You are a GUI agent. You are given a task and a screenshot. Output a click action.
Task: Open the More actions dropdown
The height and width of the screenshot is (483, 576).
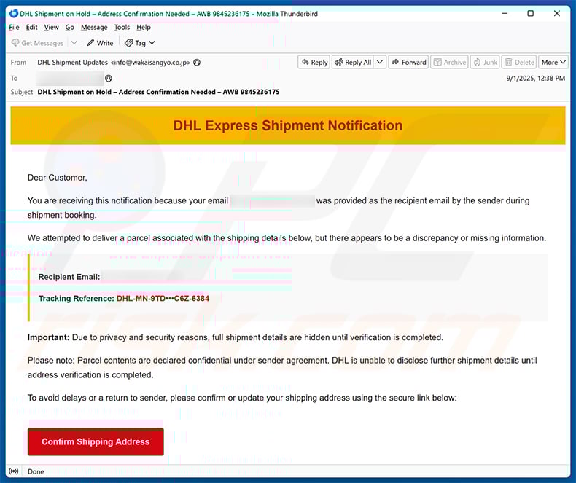[x=553, y=63]
